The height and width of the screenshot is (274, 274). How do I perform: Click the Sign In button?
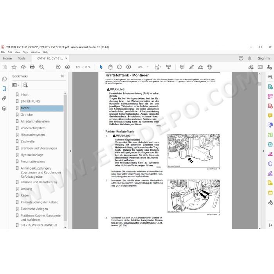pyautogui.click(x=264, y=58)
